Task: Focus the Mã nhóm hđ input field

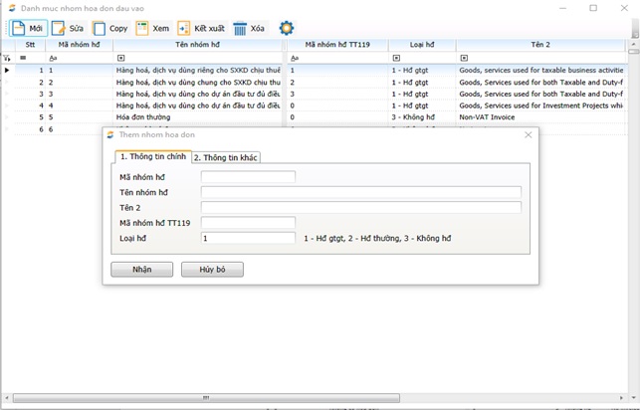Action: click(x=248, y=177)
